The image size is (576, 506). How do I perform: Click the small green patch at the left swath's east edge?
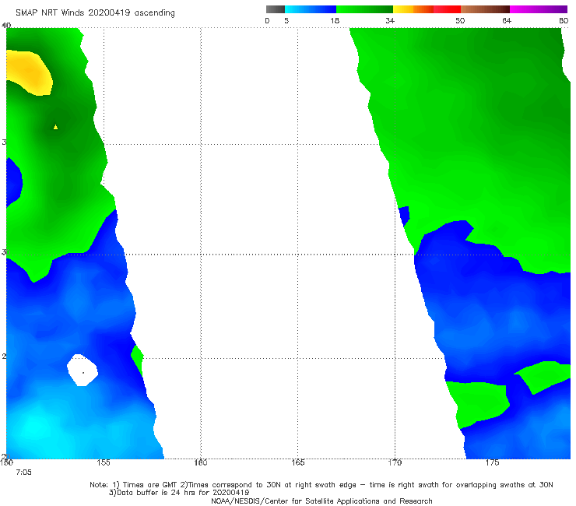138,360
